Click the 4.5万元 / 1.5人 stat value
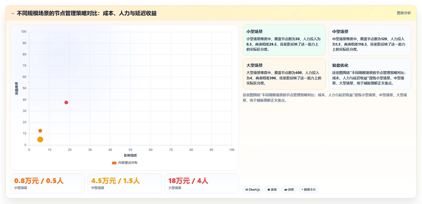Screen dimensions: 422x204 coord(116,181)
